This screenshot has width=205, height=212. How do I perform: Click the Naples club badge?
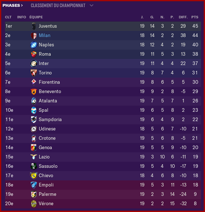coord(34,45)
